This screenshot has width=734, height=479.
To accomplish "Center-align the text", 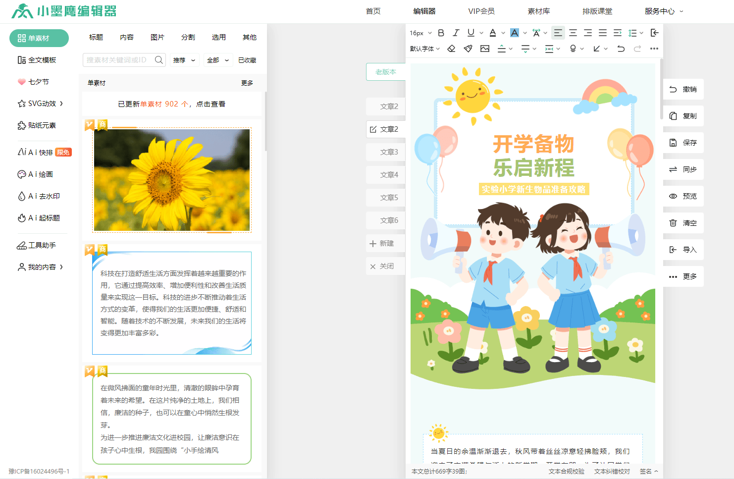I will [x=573, y=33].
